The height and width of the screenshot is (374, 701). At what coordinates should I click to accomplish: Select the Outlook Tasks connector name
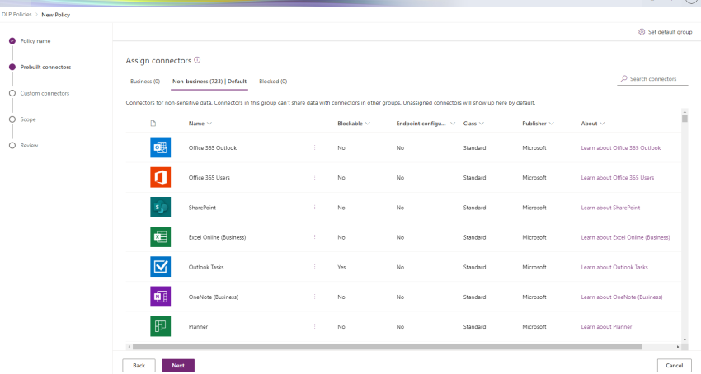coord(206,267)
